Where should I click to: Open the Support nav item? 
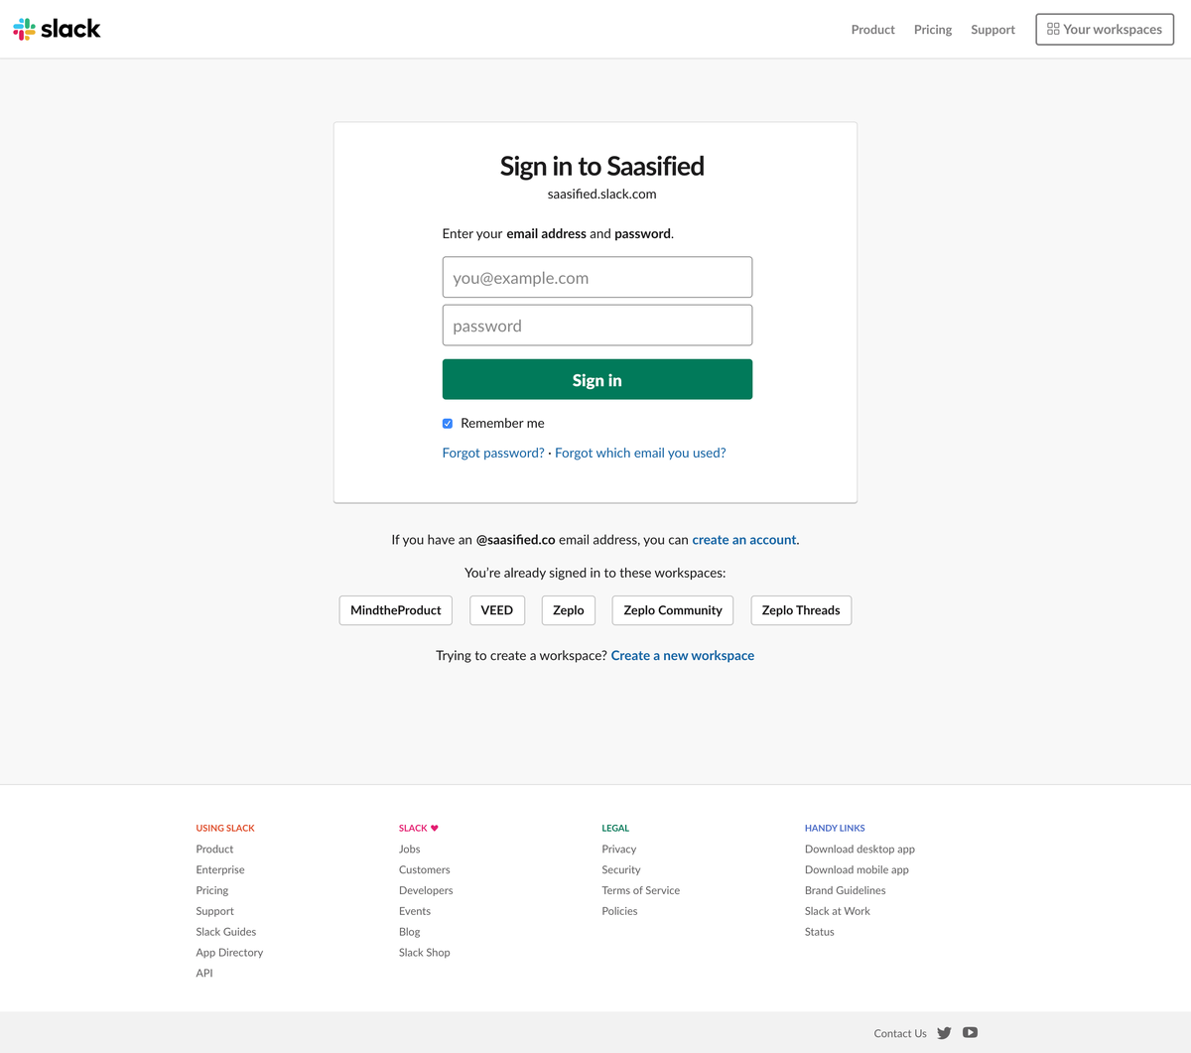(992, 30)
